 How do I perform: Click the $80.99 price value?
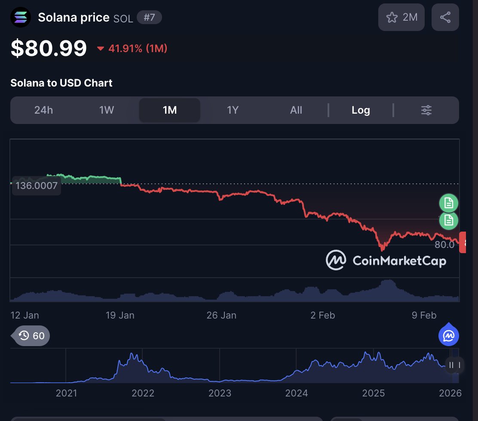coord(49,48)
